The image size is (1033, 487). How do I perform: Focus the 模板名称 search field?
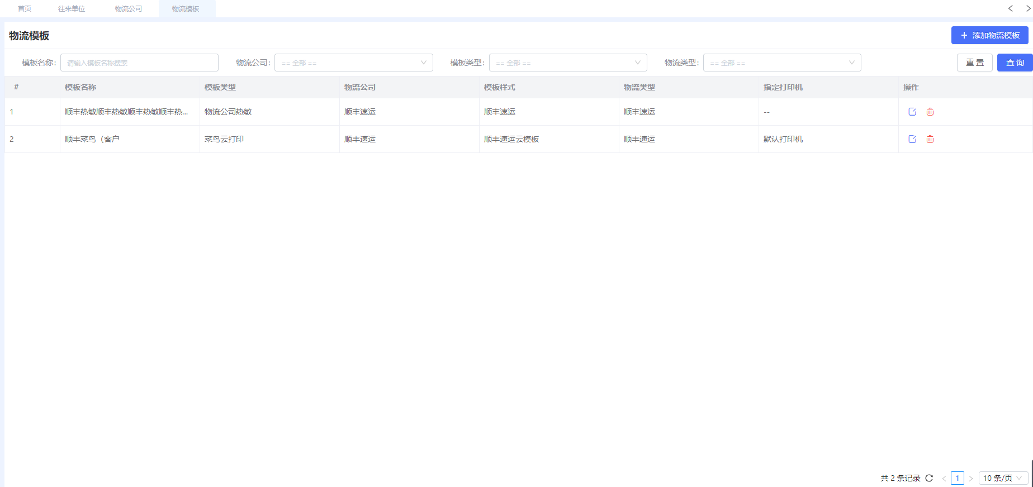pyautogui.click(x=139, y=63)
